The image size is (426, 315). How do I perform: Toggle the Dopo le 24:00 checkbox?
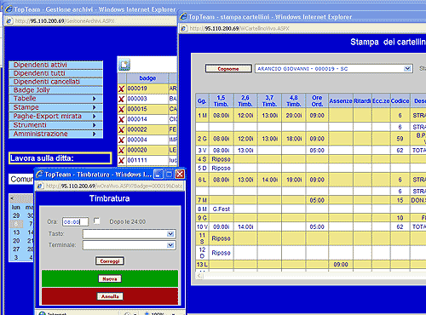[97, 220]
